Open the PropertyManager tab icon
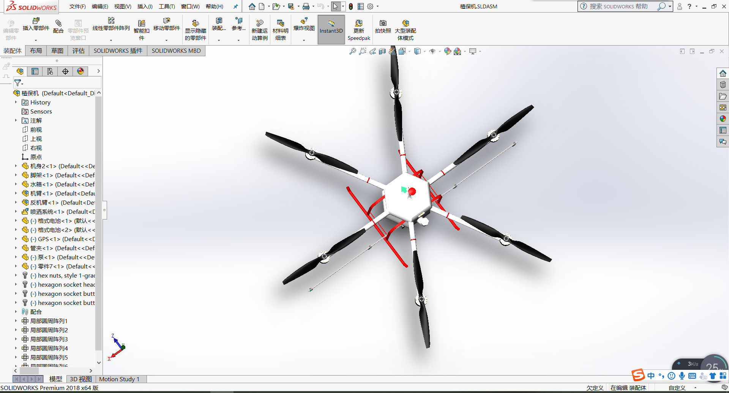This screenshot has width=729, height=393. click(35, 71)
